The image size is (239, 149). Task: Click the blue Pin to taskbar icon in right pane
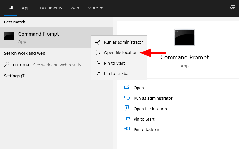127,129
